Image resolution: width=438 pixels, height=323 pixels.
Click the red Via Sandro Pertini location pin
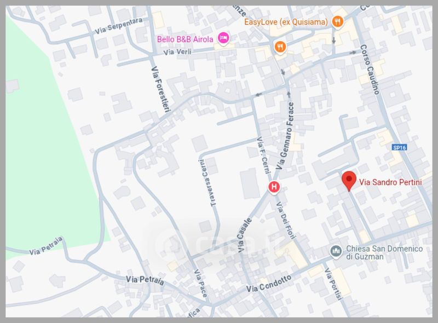click(349, 181)
